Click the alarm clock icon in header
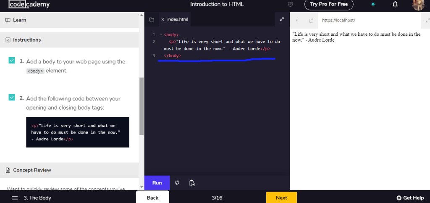430x203 pixels. click(x=291, y=5)
